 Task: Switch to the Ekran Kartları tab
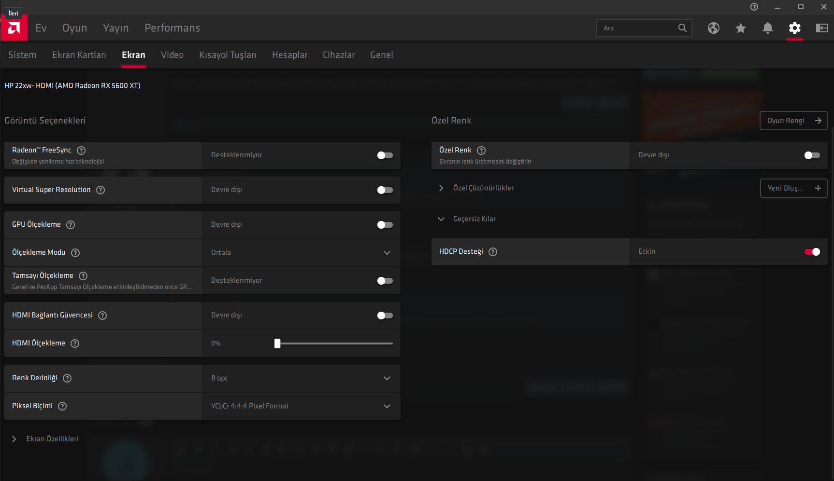(x=79, y=55)
